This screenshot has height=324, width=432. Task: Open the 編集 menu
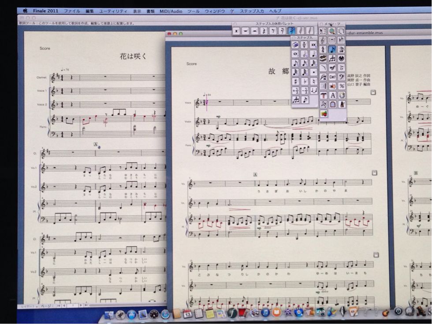point(89,11)
